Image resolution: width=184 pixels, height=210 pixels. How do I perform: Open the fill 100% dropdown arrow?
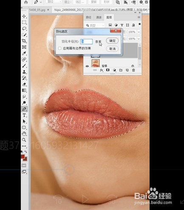139,39
